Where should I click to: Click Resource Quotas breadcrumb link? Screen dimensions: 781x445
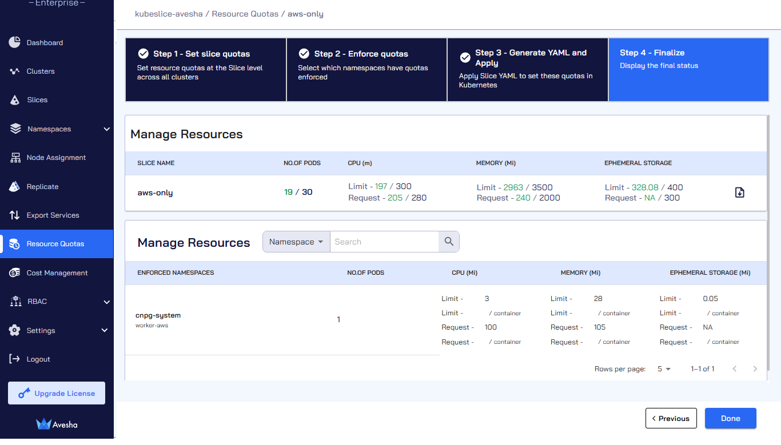245,14
